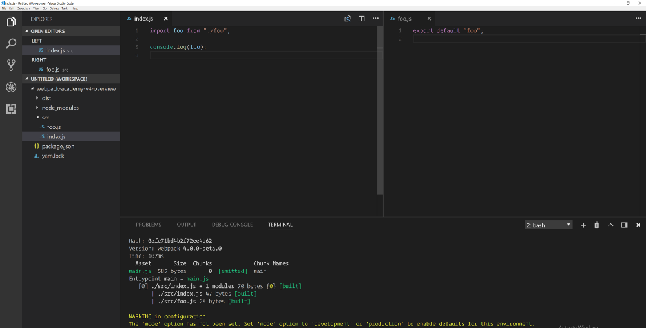The image size is (646, 328).
Task: Open the Edit menu
Action: [x=12, y=8]
